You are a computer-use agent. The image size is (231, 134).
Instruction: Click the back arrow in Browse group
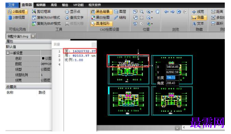tap(166, 12)
